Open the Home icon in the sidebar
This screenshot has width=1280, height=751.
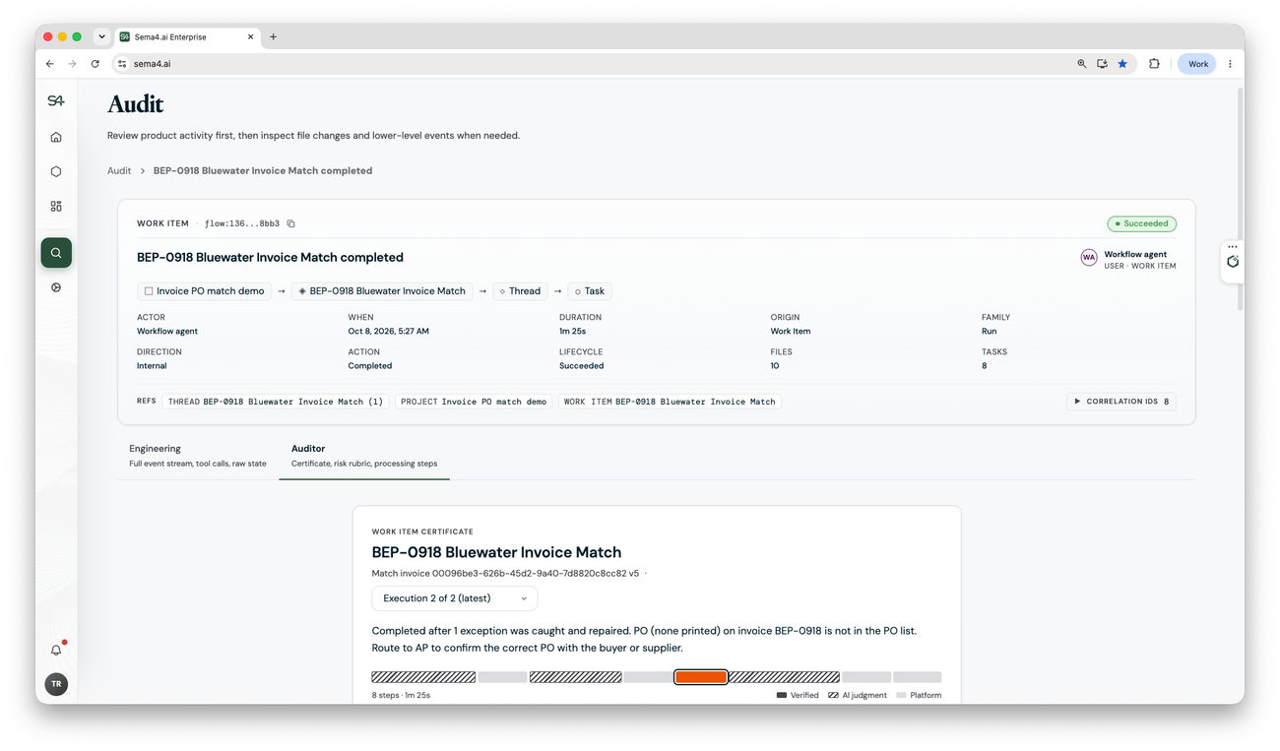[x=56, y=137]
